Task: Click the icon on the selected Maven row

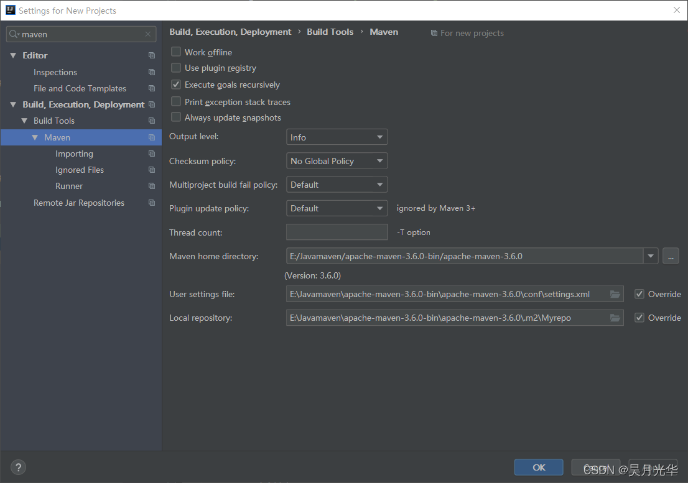Action: pos(152,137)
